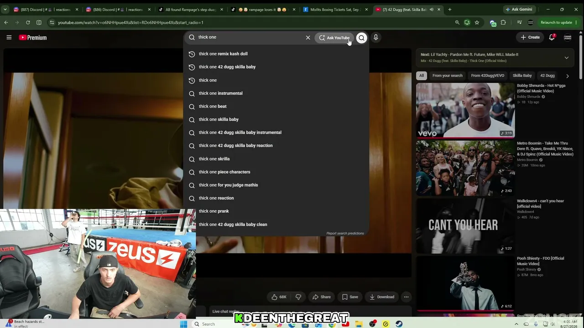The width and height of the screenshot is (584, 328).
Task: Select 'thick one piece characters' suggestion
Action: [x=276, y=172]
